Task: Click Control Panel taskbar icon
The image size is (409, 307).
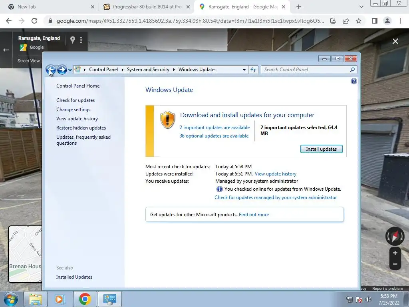Action: coord(109,299)
